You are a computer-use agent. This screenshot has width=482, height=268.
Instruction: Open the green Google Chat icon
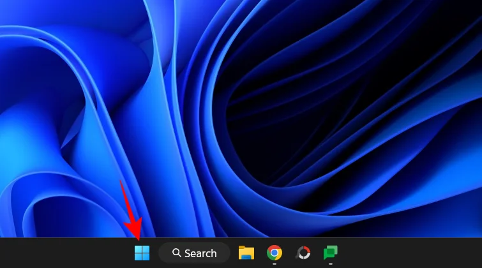tap(331, 253)
